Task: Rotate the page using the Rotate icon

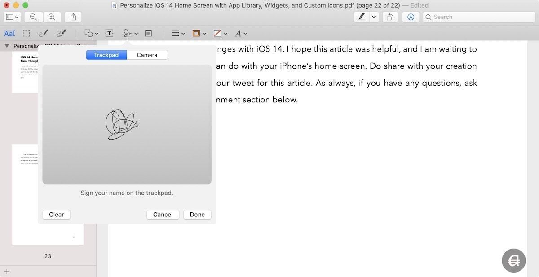Action: coord(390,17)
